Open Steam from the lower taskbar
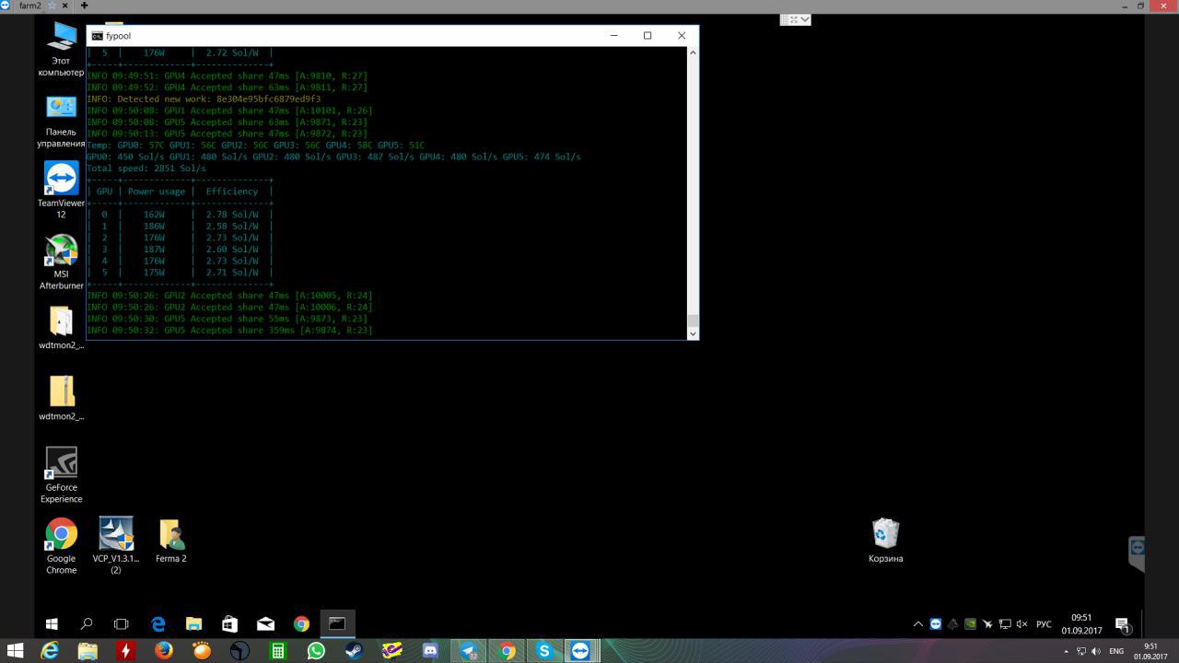1179x663 pixels. pos(354,651)
